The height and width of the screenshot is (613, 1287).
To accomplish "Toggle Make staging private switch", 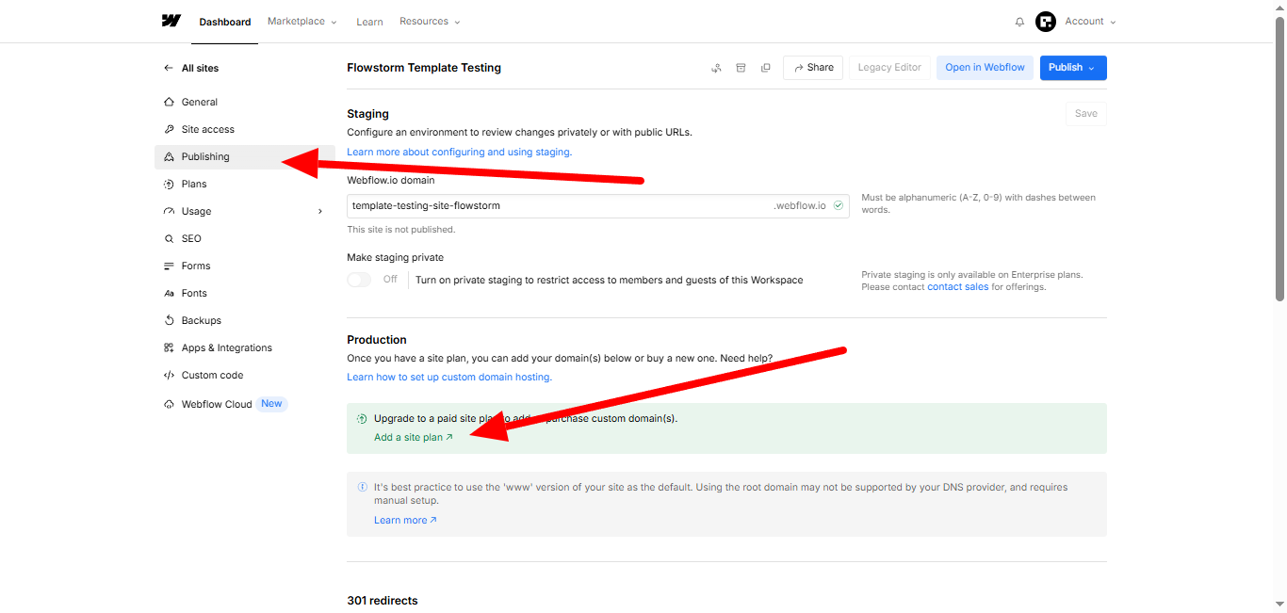I will point(359,280).
